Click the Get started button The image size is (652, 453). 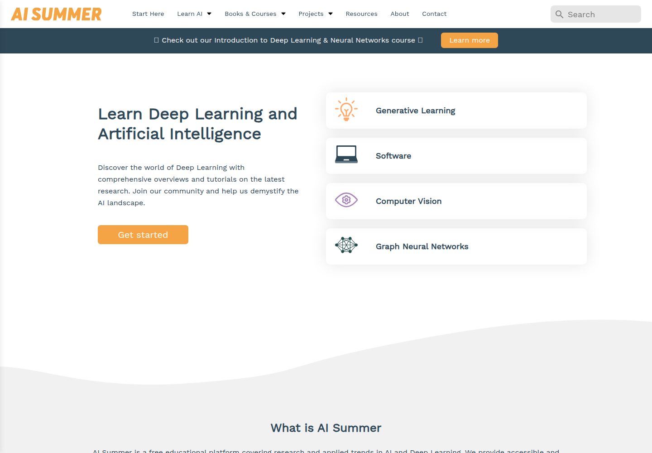pyautogui.click(x=143, y=235)
